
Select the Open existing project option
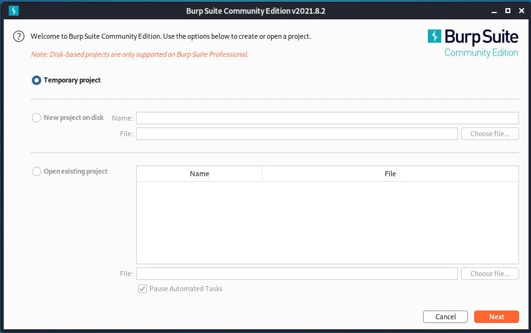[x=36, y=171]
